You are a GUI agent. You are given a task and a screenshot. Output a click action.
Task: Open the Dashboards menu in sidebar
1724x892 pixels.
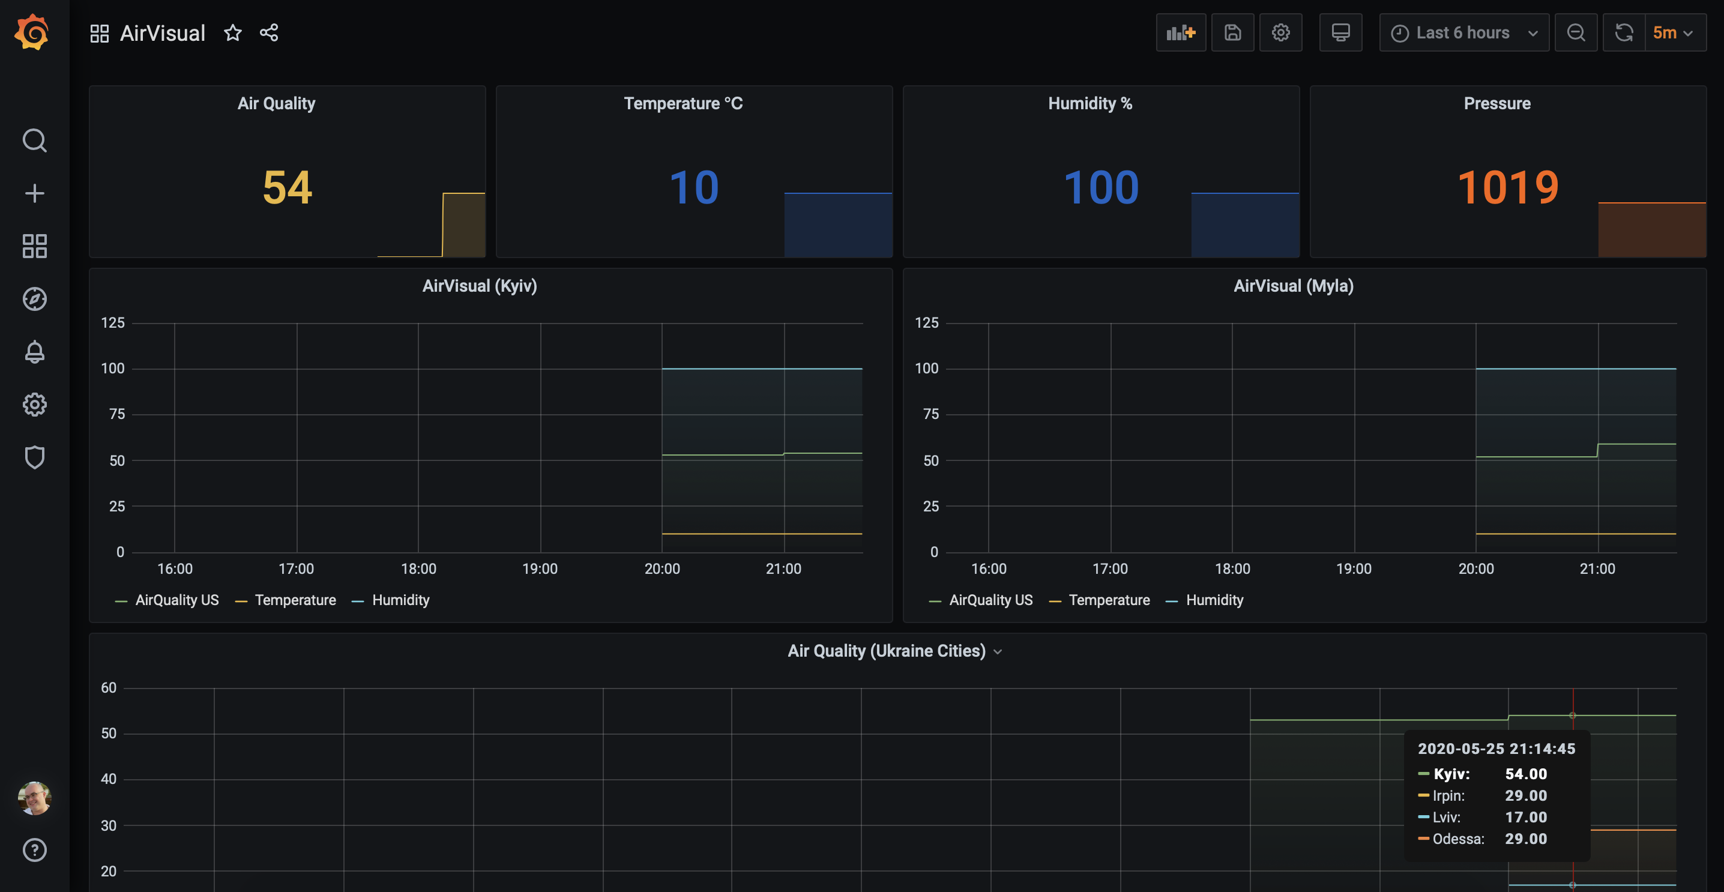tap(34, 246)
